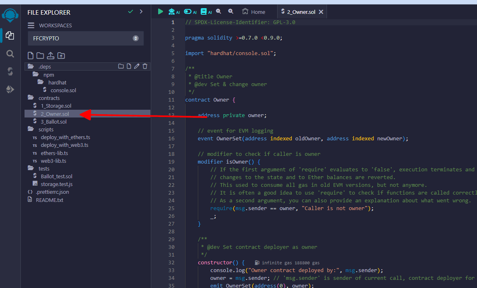The width and height of the screenshot is (477, 288).
Task: Click the gas estimate hint beside constructor
Action: (x=287, y=263)
